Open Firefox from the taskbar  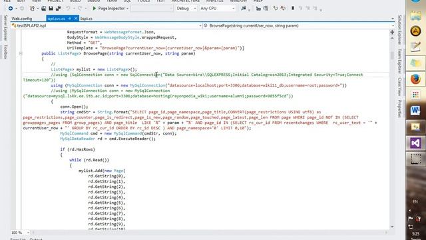point(415,79)
